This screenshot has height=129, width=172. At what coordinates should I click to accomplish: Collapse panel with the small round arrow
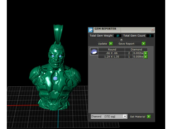point(121,40)
